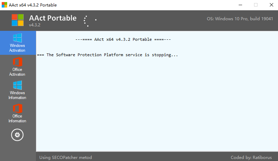Viewport: 278px width, 161px height.
Task: Click "Using SECOPatcher metod" status text
Action: 66,158
